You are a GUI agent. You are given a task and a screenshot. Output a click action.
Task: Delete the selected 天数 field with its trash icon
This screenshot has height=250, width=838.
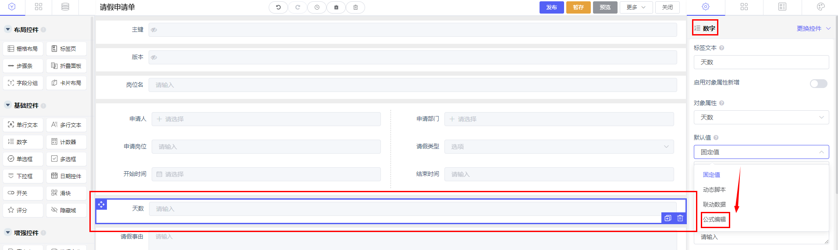point(680,218)
